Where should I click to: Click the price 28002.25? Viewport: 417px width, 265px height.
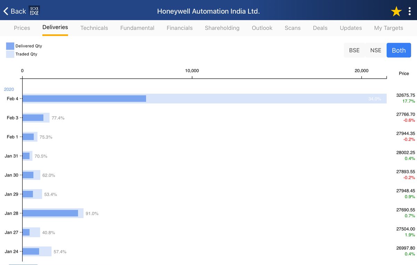(406, 152)
